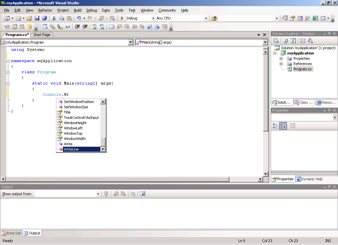338x245 pixels.
Task: Cut selection with the scissors icon
Action: tap(54, 18)
